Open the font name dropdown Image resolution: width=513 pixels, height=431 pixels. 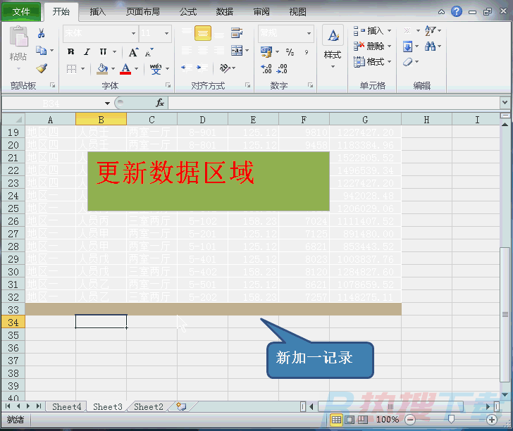[x=133, y=33]
